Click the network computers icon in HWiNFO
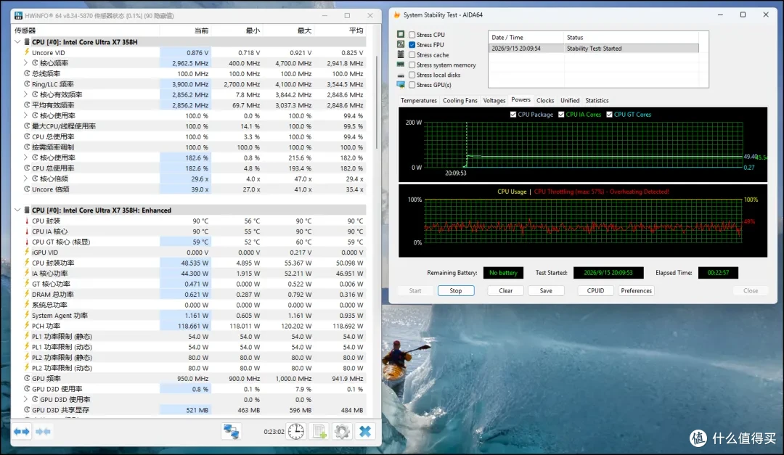 [231, 431]
